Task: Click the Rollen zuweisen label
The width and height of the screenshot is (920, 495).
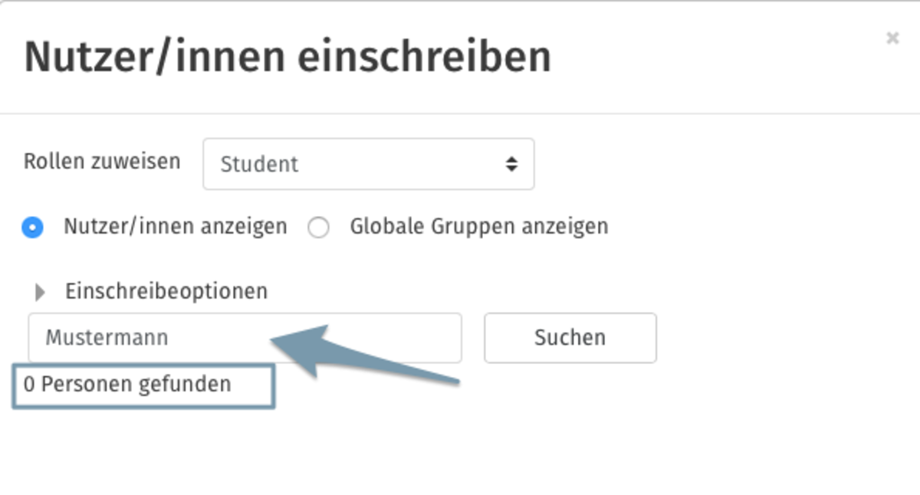Action: [102, 162]
